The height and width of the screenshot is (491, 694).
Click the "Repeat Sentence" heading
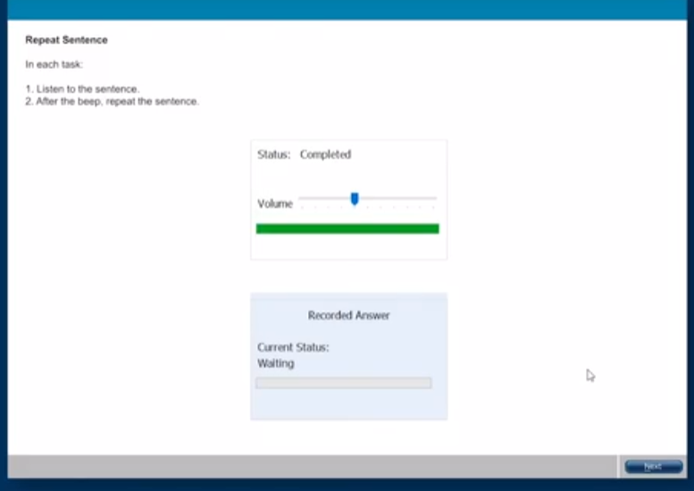(x=66, y=40)
